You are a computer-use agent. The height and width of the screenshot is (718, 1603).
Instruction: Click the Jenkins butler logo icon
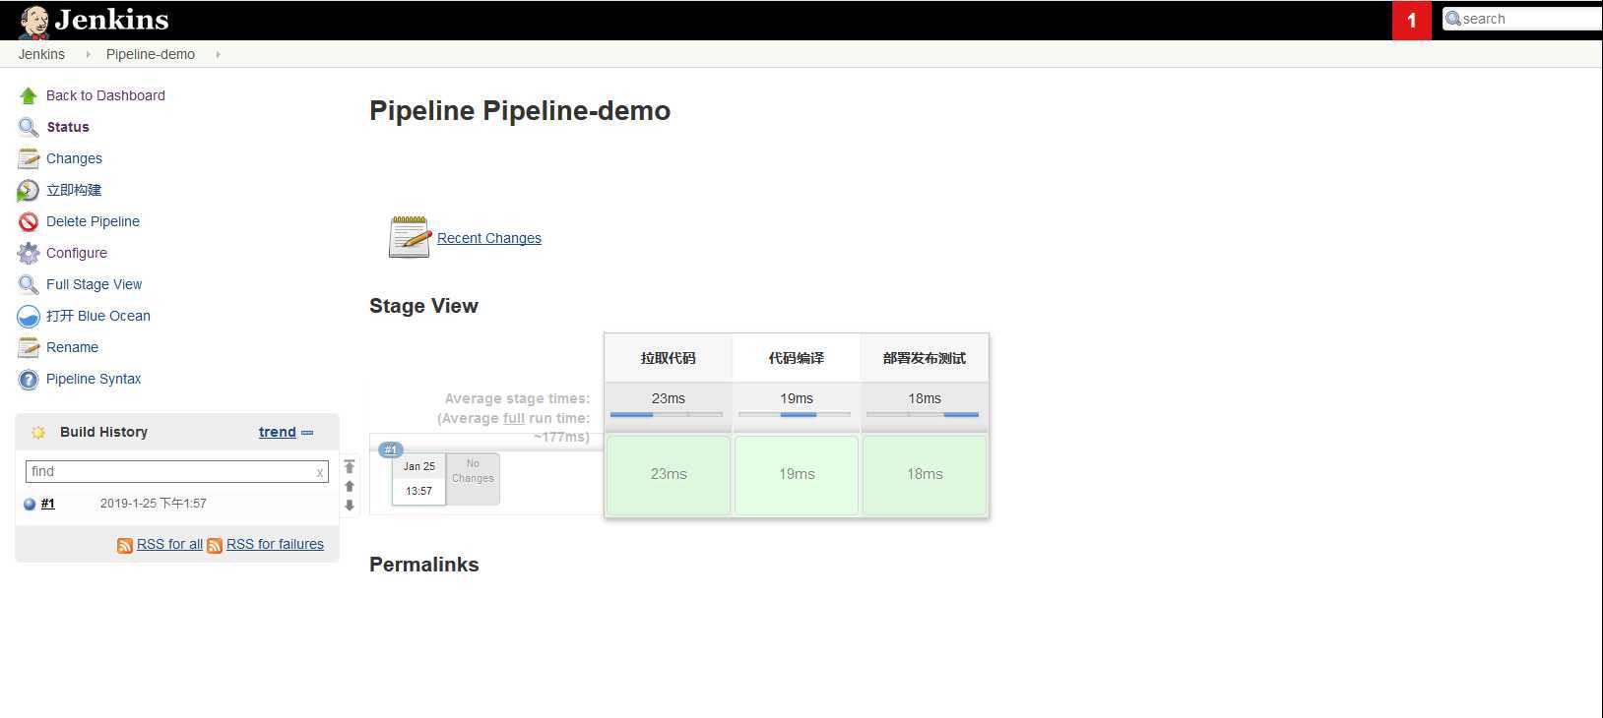[33, 21]
